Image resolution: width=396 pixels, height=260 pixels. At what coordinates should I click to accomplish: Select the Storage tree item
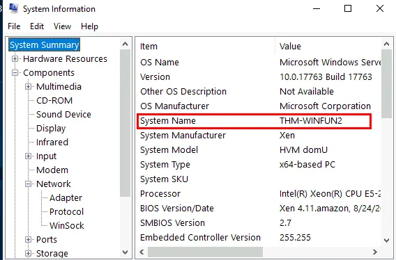(x=52, y=253)
